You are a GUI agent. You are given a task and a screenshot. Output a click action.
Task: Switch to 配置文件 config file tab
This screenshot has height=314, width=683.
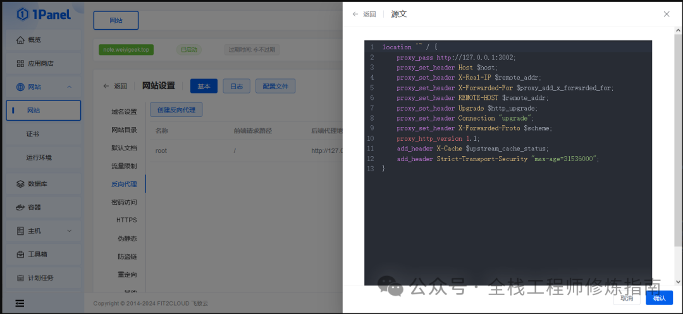(x=275, y=86)
